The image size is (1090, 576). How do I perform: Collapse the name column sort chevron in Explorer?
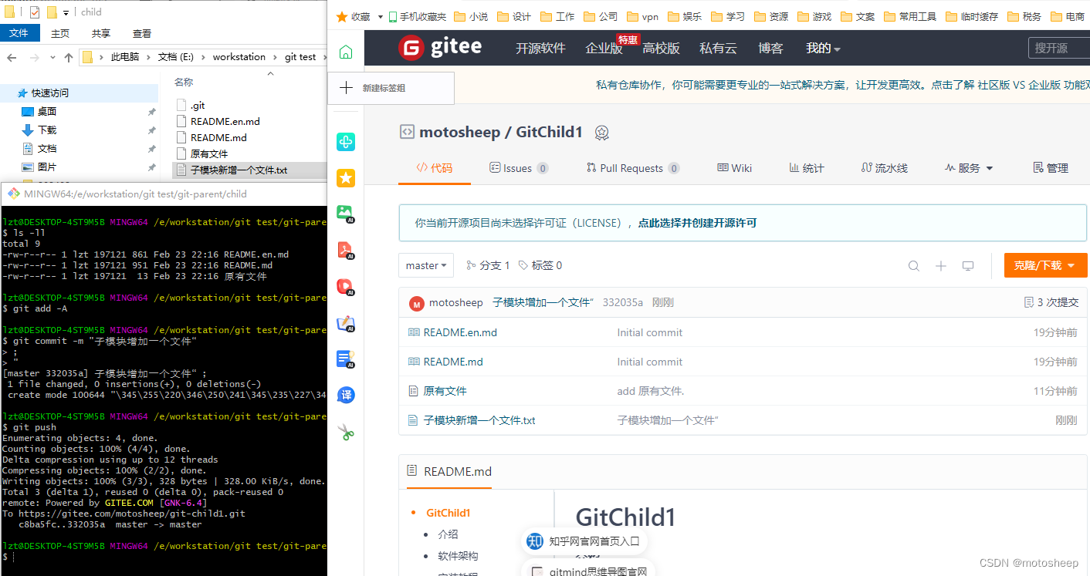coord(270,74)
